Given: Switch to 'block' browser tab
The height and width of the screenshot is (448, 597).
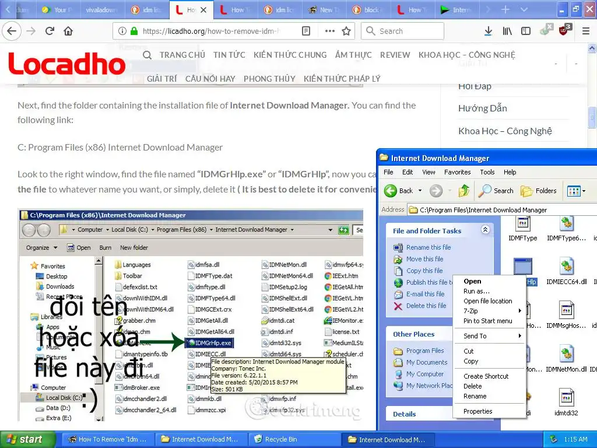Looking at the screenshot, I should (x=367, y=10).
